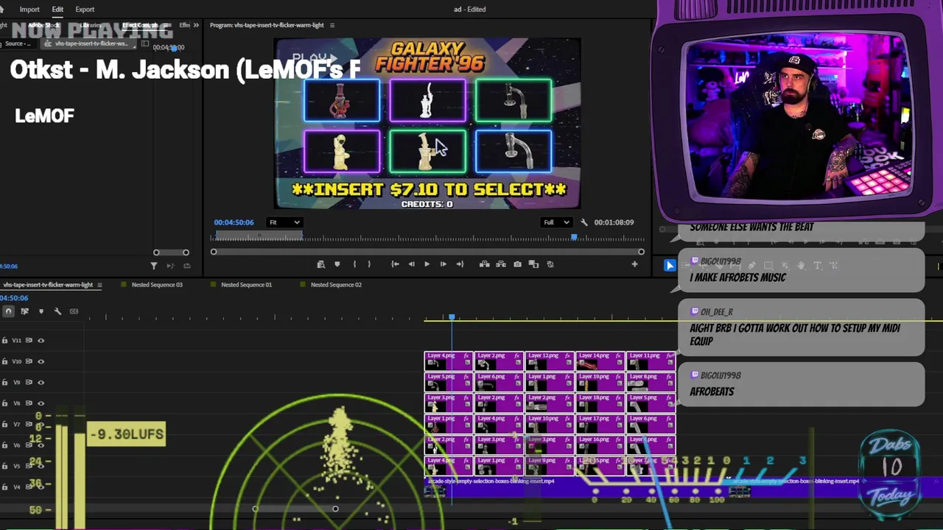943x530 pixels.
Task: Select the Layer 17.png clip
Action: point(600,423)
